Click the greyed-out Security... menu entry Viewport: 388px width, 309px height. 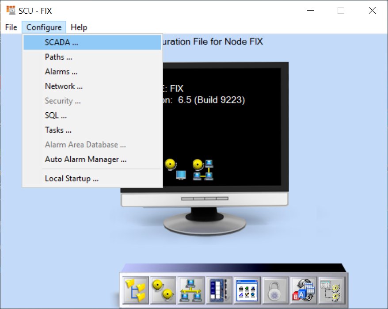click(92, 101)
